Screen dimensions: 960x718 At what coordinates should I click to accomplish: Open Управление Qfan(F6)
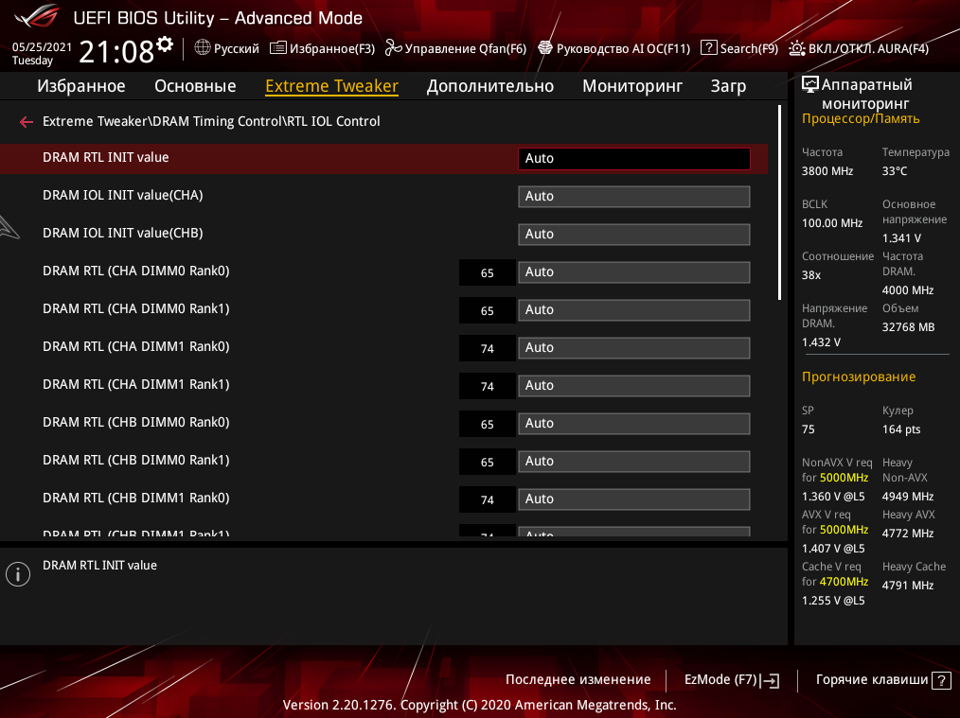465,49
